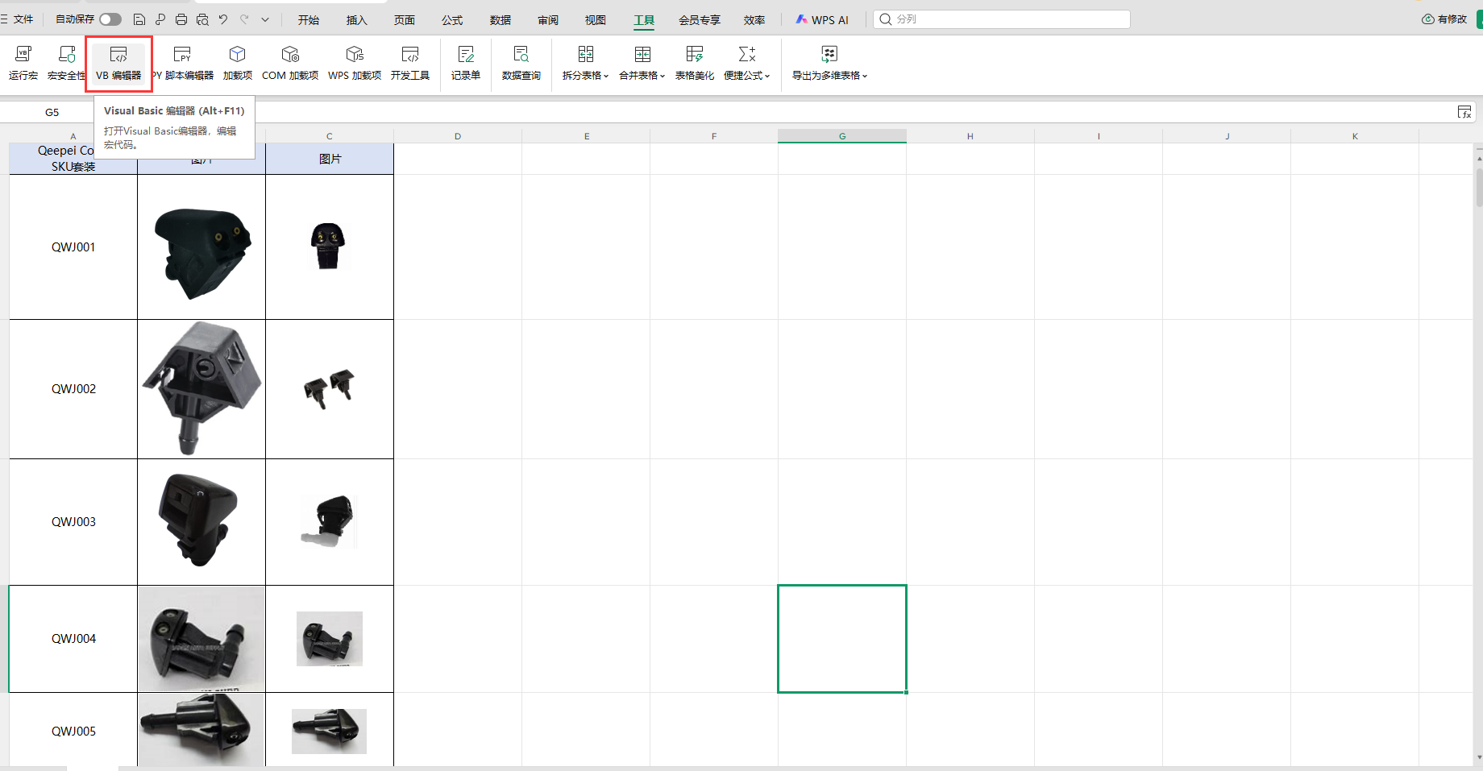The width and height of the screenshot is (1483, 771).
Task: Open the 导出为多维表格 dropdown
Action: click(x=829, y=63)
